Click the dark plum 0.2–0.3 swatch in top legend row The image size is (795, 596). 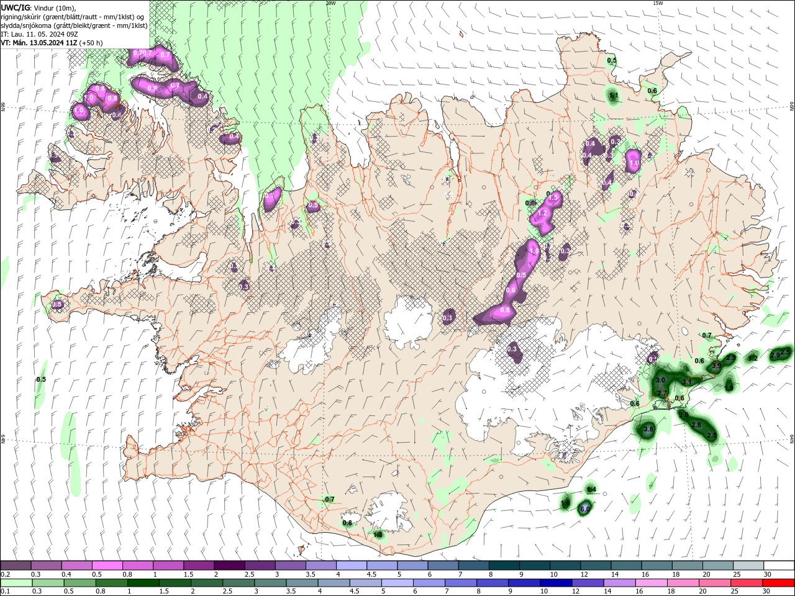pos(16,566)
